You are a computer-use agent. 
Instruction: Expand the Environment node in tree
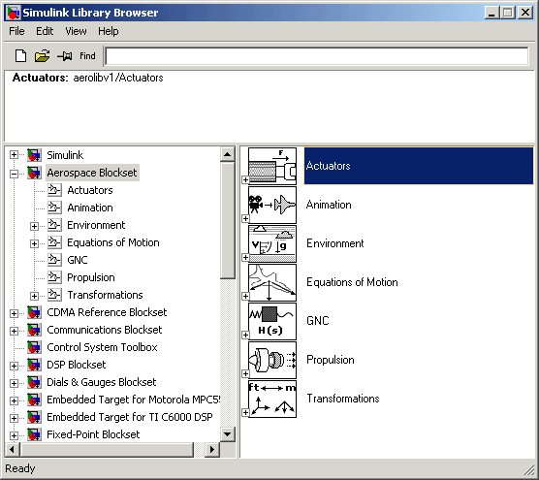click(x=34, y=226)
